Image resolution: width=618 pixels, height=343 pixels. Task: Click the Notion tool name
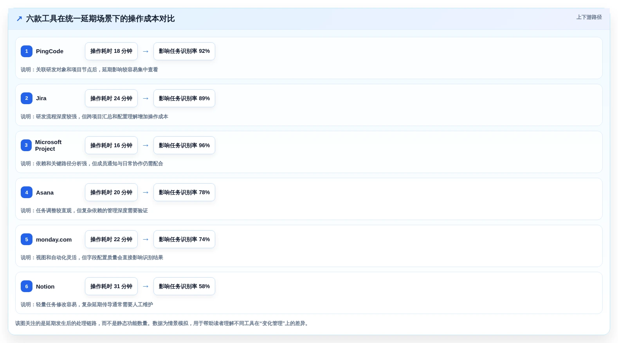[x=45, y=287]
